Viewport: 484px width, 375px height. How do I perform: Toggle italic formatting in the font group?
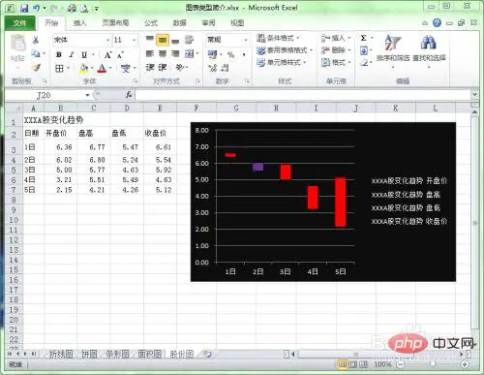click(72, 54)
